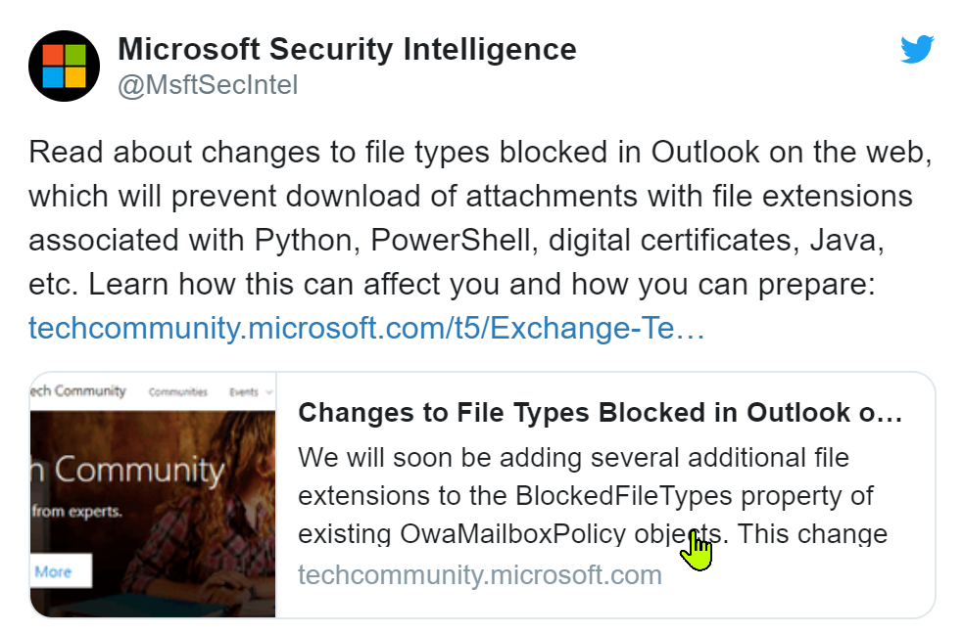Open the techcommunity.microsoft.com/t5/Exchange-Te… link

(x=366, y=328)
